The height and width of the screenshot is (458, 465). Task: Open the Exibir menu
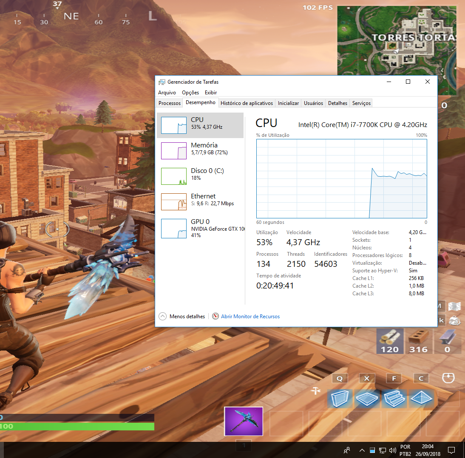pyautogui.click(x=211, y=93)
